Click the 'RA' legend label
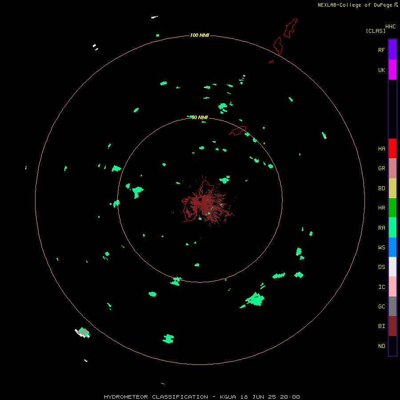Screen dimensions: 400x400 [x=381, y=228]
